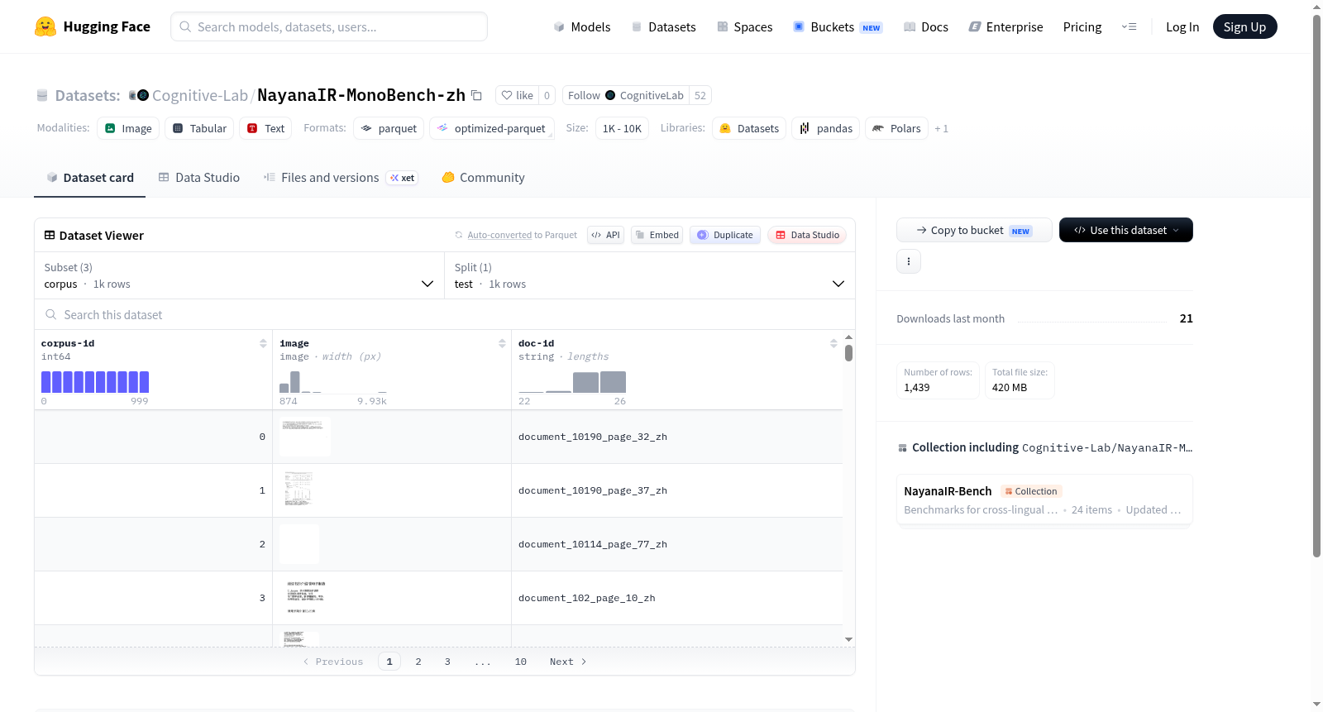Open image thumbnail for document_10190_page_32_zh

[304, 436]
